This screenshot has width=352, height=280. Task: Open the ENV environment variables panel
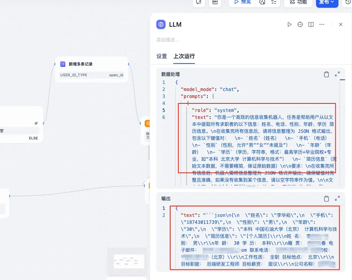(215, 2)
